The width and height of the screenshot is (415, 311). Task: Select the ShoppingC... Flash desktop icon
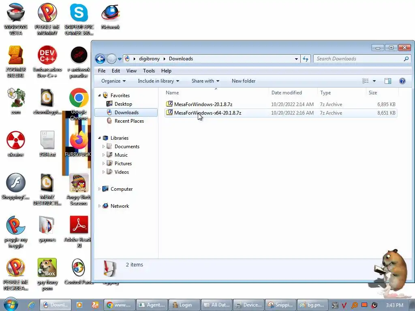pos(16,186)
